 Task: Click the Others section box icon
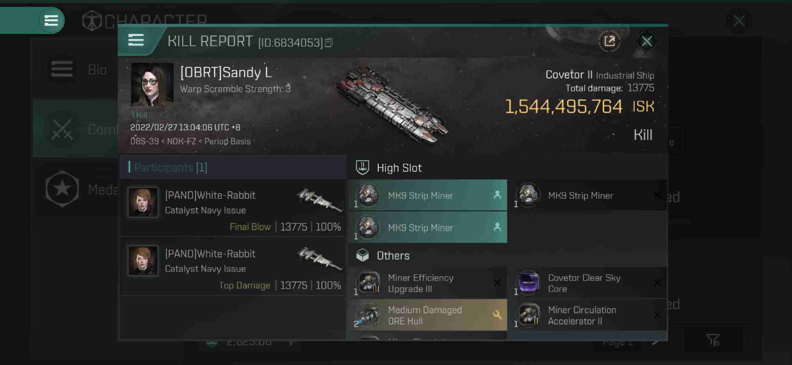tap(363, 255)
